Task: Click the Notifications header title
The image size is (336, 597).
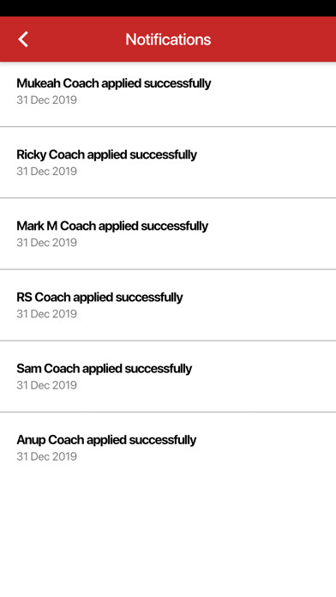Action: (x=168, y=39)
